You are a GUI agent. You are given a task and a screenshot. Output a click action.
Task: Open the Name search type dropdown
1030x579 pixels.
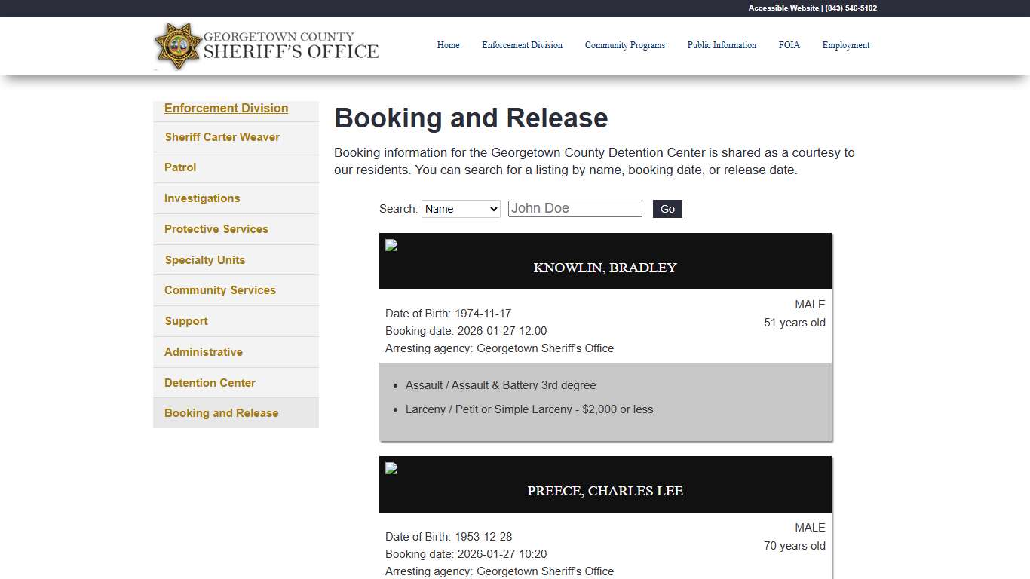460,209
